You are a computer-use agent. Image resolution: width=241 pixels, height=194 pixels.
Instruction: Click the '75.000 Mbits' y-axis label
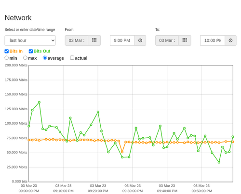click(17, 138)
